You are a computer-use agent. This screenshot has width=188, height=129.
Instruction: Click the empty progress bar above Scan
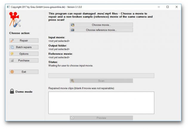(x=101, y=75)
